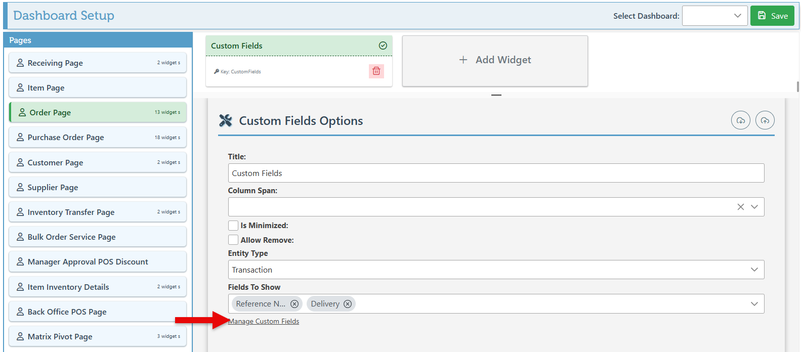The height and width of the screenshot is (352, 801).
Task: Open the Column Span dropdown arrow
Action: click(x=754, y=207)
